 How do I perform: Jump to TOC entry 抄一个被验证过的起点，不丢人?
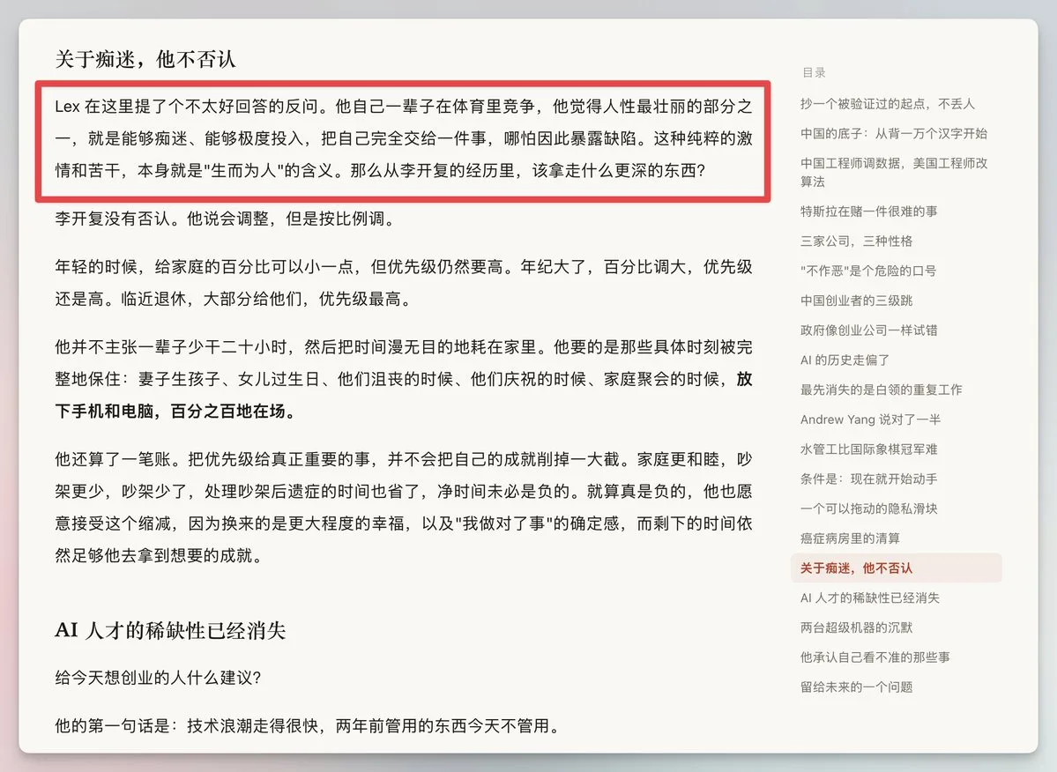887,104
